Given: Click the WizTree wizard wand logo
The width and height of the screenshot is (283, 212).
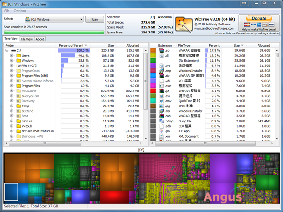Looking at the screenshot, I should [184, 25].
